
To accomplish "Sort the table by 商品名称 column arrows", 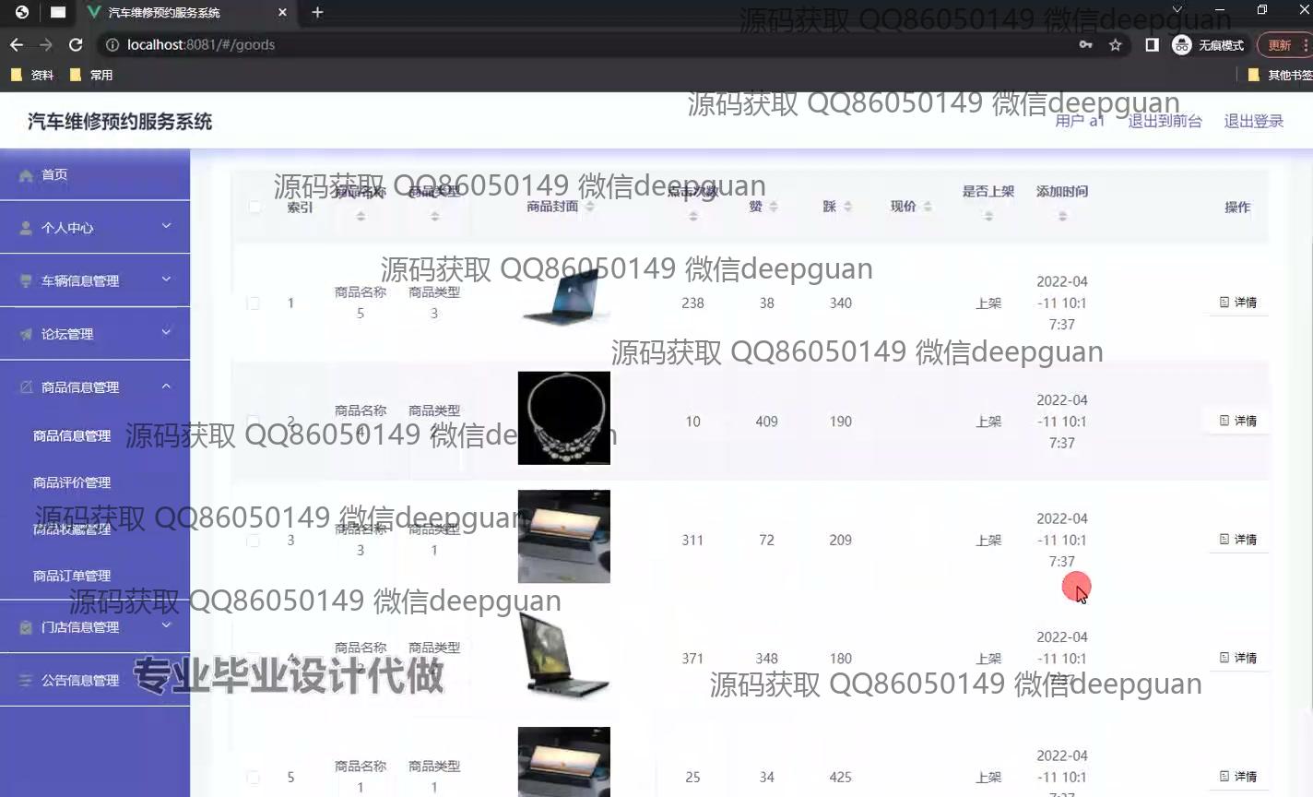I will click(361, 216).
